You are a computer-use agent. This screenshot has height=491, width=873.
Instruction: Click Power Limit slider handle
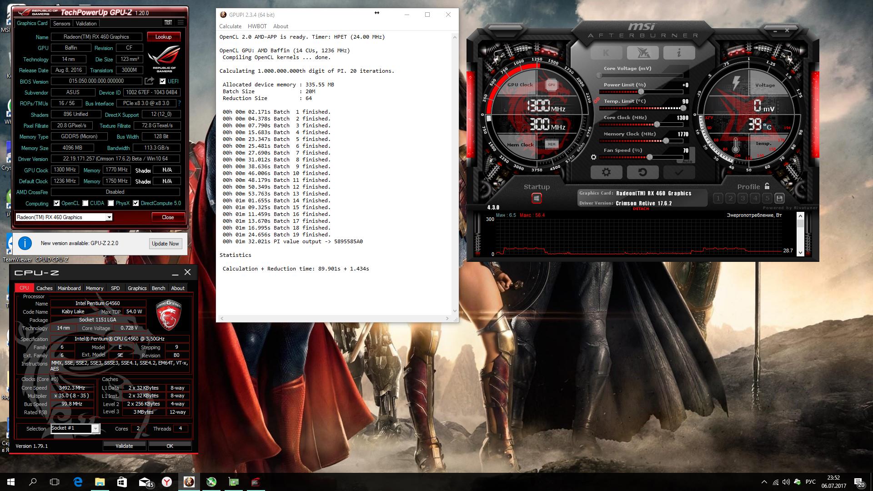tap(641, 92)
